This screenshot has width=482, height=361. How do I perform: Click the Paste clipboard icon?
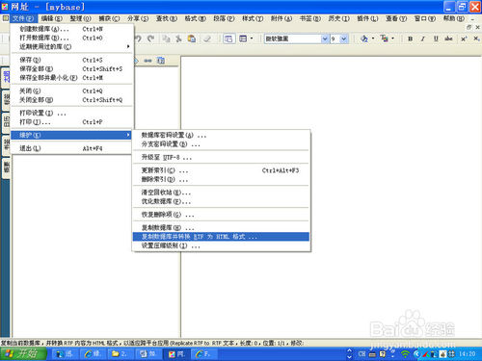192,39
